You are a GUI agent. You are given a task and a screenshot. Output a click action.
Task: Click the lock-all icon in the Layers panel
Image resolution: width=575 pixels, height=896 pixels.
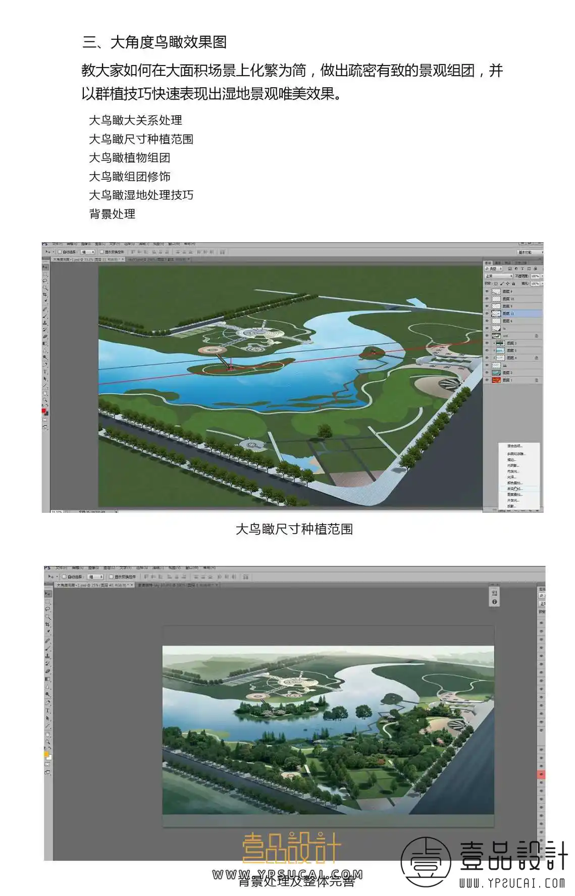513,284
